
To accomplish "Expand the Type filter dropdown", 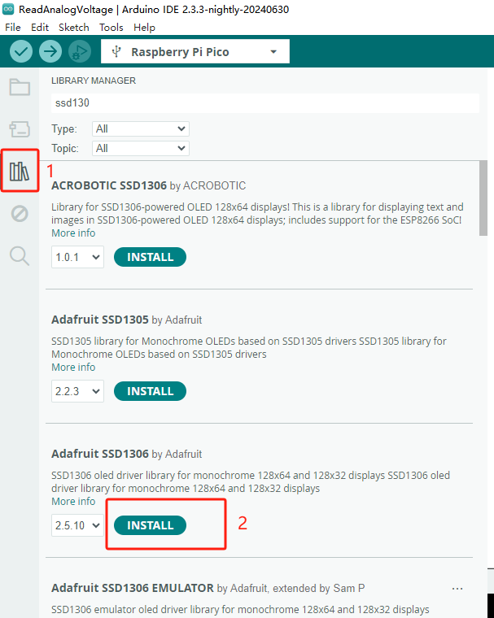I will (x=141, y=128).
